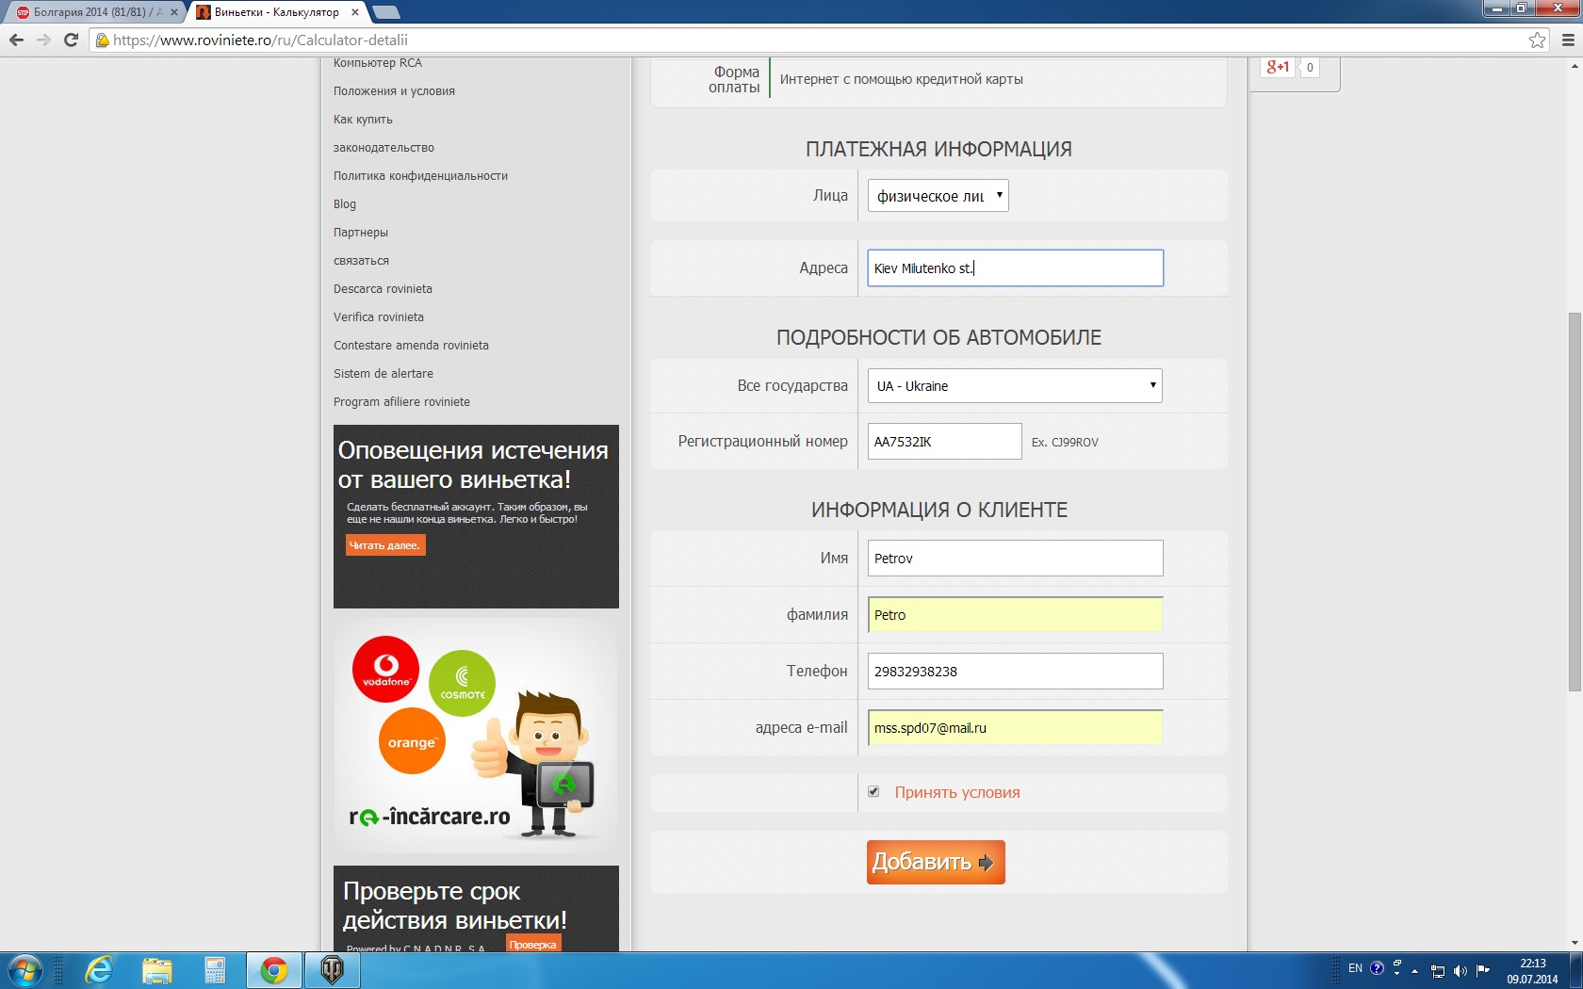The height and width of the screenshot is (989, 1583).
Task: Uncheck the accept conditions checkbox
Action: tap(873, 791)
